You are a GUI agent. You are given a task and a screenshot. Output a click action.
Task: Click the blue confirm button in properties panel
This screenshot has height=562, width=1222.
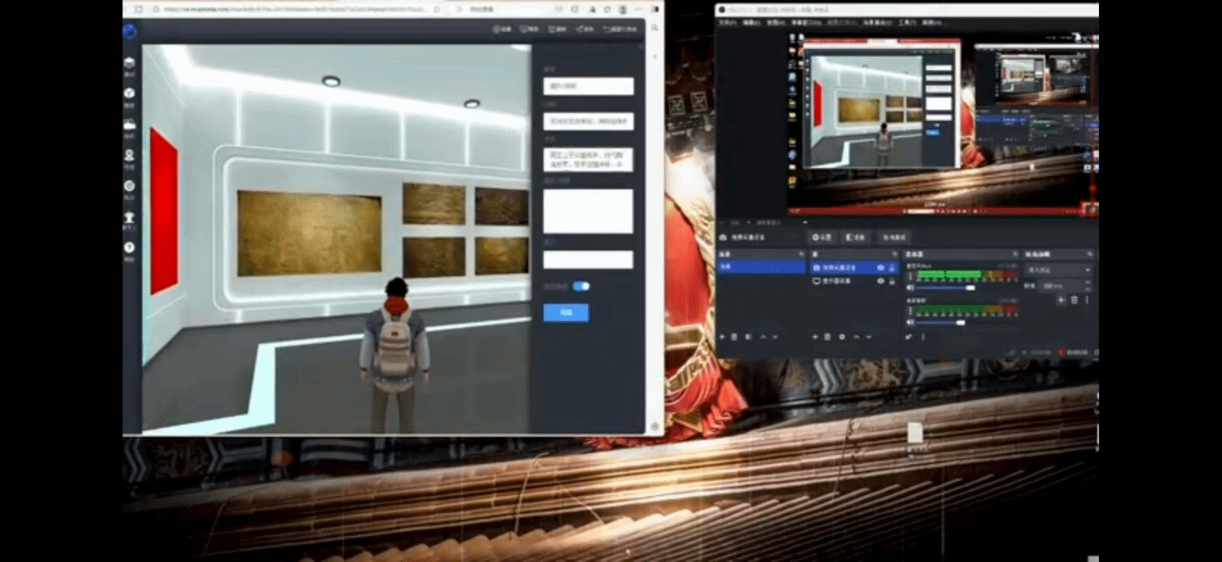(x=566, y=313)
